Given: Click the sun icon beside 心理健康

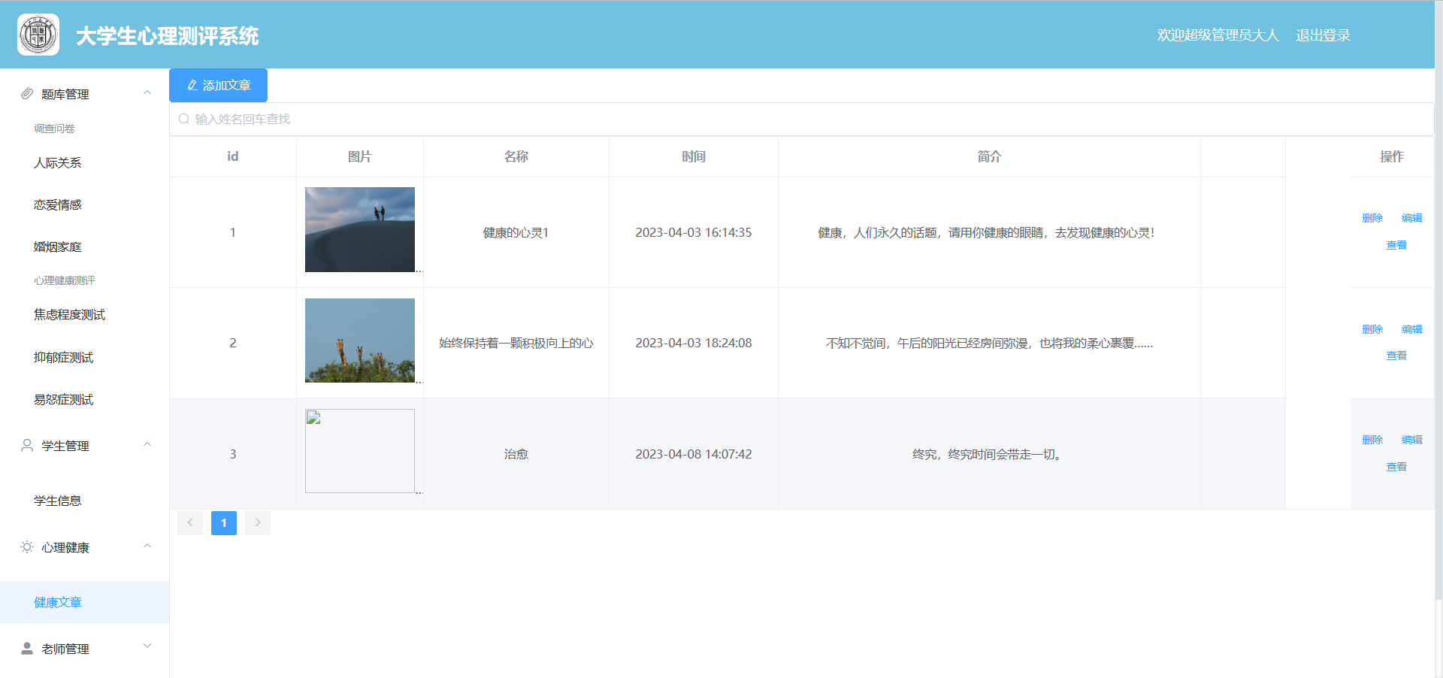Looking at the screenshot, I should click(x=27, y=546).
